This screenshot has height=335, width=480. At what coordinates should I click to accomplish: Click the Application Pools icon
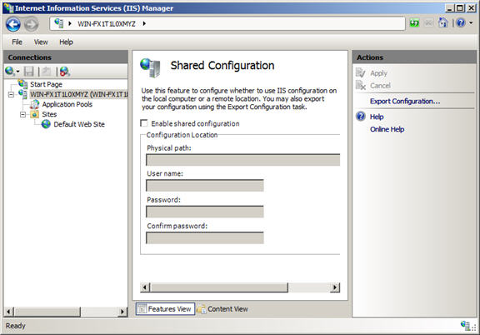pyautogui.click(x=35, y=104)
